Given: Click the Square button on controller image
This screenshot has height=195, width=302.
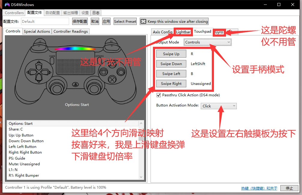Looking at the screenshot, I should click(103, 73).
